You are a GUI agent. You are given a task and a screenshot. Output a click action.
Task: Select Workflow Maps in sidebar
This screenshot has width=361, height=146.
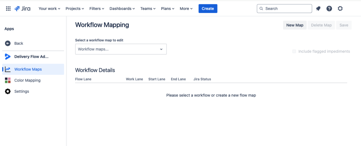33,69
